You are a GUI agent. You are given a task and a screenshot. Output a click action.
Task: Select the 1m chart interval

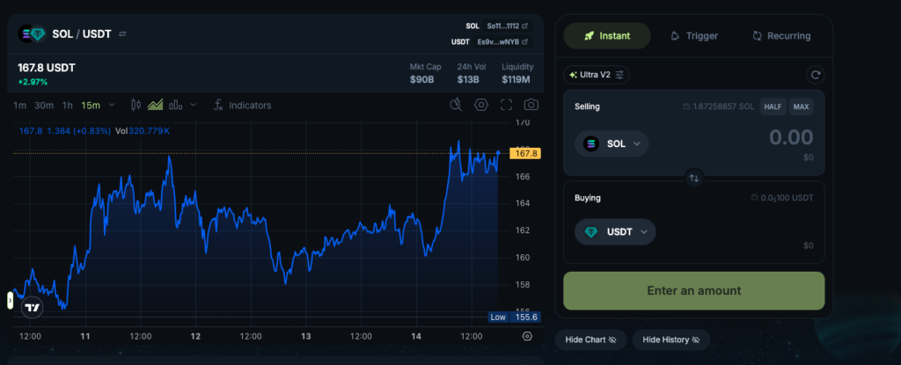[20, 106]
